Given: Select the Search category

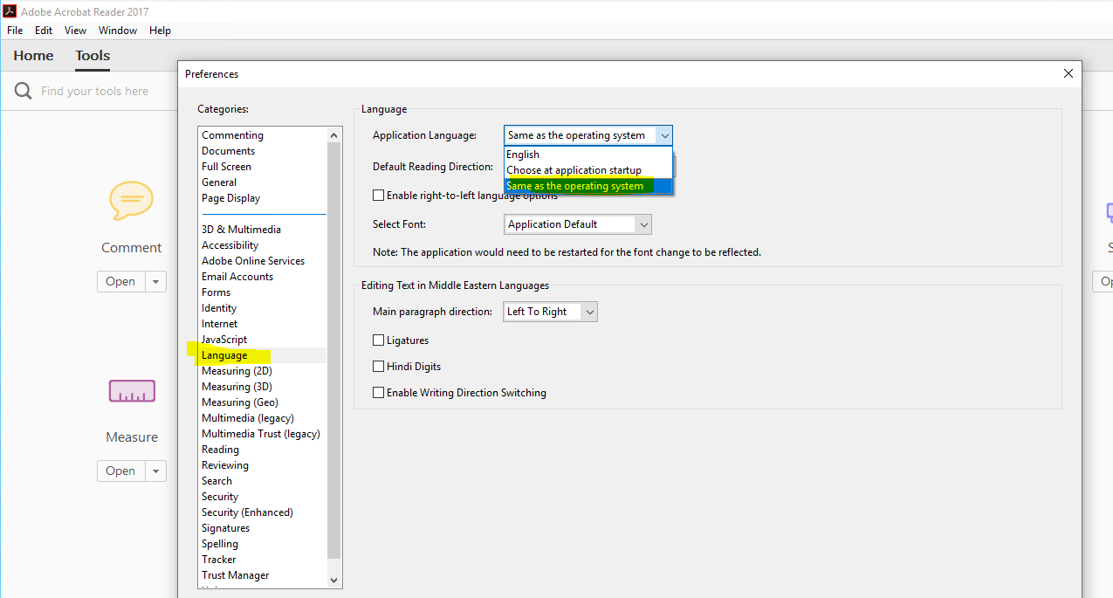Looking at the screenshot, I should pos(216,481).
